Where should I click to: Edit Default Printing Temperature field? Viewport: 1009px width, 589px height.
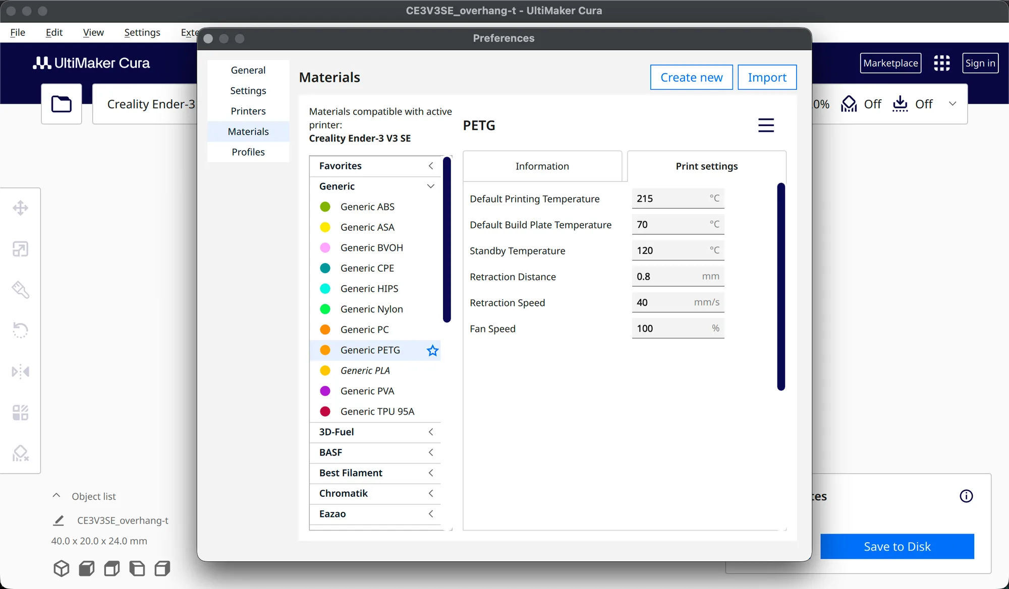[678, 199]
